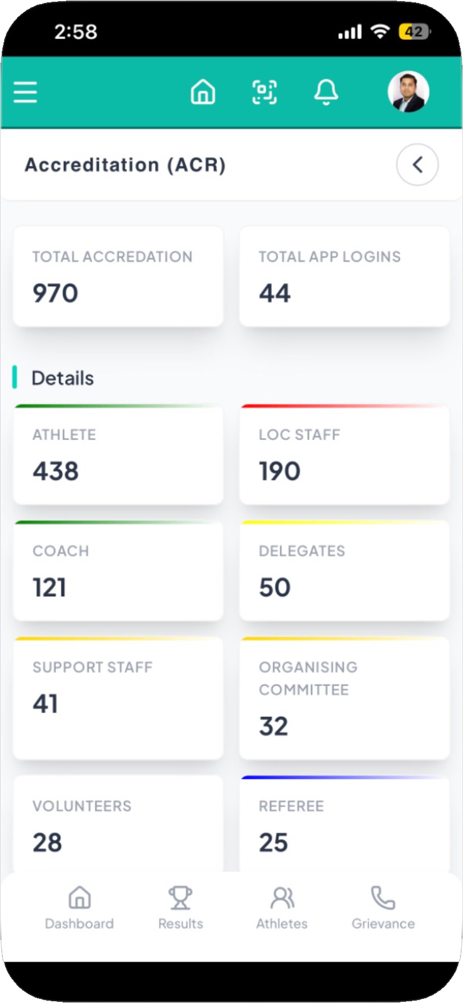463x1003 pixels.
Task: Select the Athlete 438 card
Action: tap(118, 454)
